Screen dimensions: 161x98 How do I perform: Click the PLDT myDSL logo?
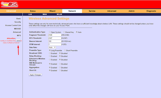click(10, 4)
